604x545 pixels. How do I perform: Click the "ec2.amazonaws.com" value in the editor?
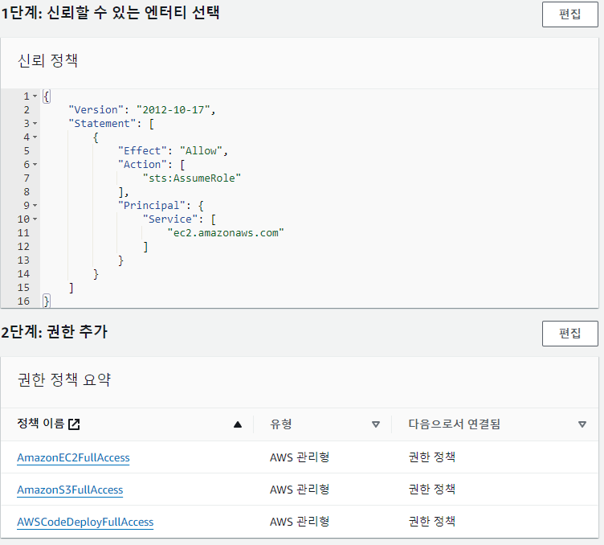pyautogui.click(x=226, y=233)
